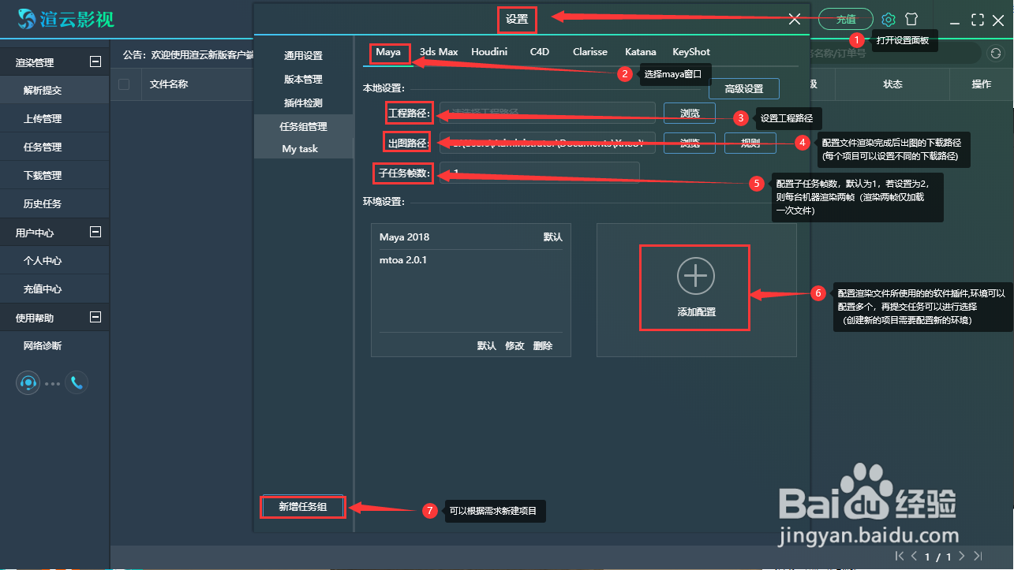Click 浏览 next to 工程路径
Screen dimensions: 1014x570
point(690,114)
